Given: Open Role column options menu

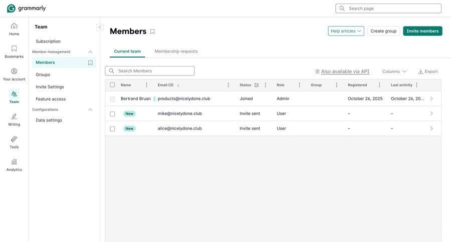Looking at the screenshot, I should pos(299,85).
